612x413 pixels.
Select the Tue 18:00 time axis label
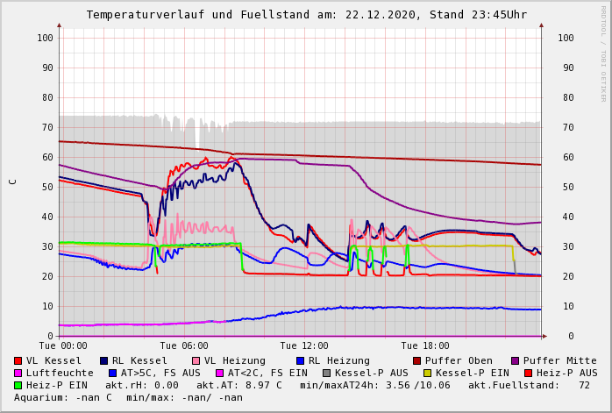[x=425, y=346]
